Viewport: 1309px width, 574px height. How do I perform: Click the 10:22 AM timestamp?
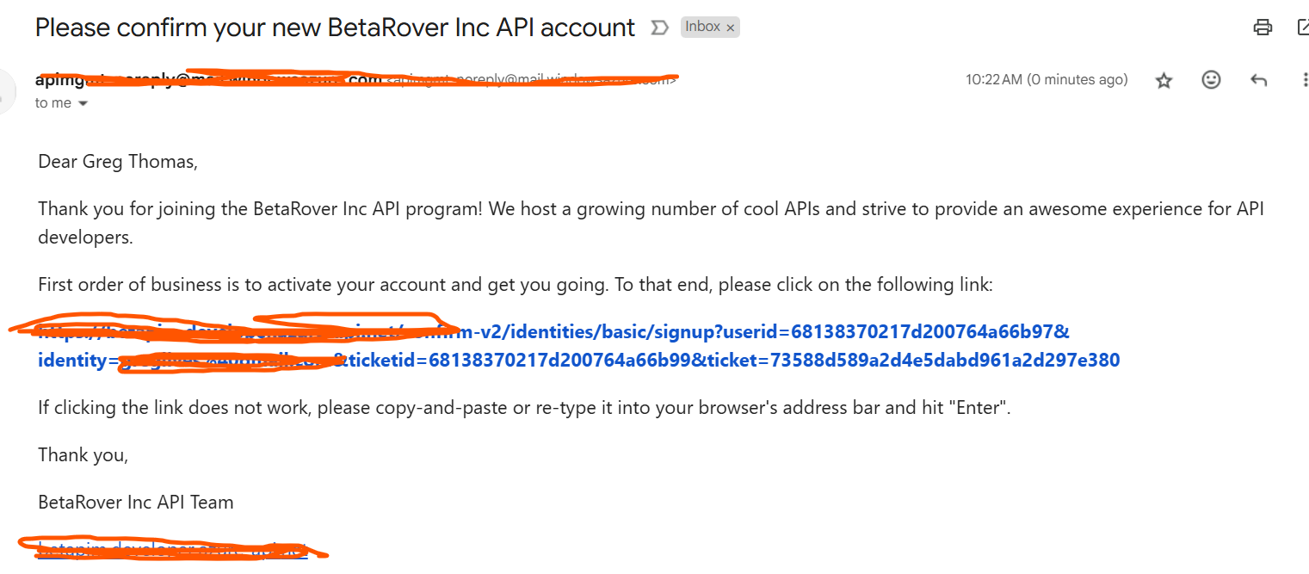tap(1047, 79)
